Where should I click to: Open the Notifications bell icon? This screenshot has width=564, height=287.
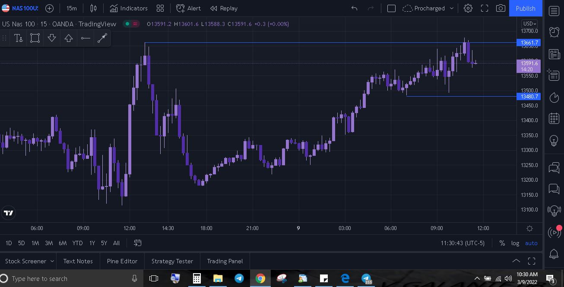554,254
